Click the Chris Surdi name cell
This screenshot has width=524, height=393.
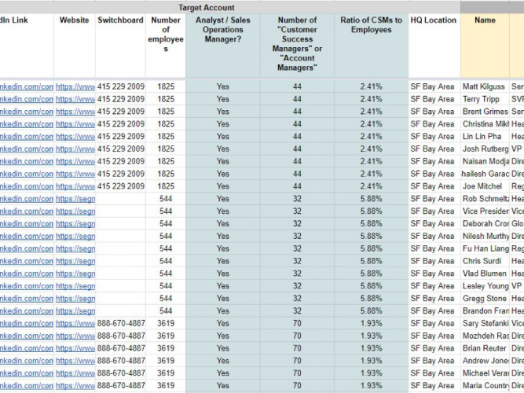(x=485, y=261)
